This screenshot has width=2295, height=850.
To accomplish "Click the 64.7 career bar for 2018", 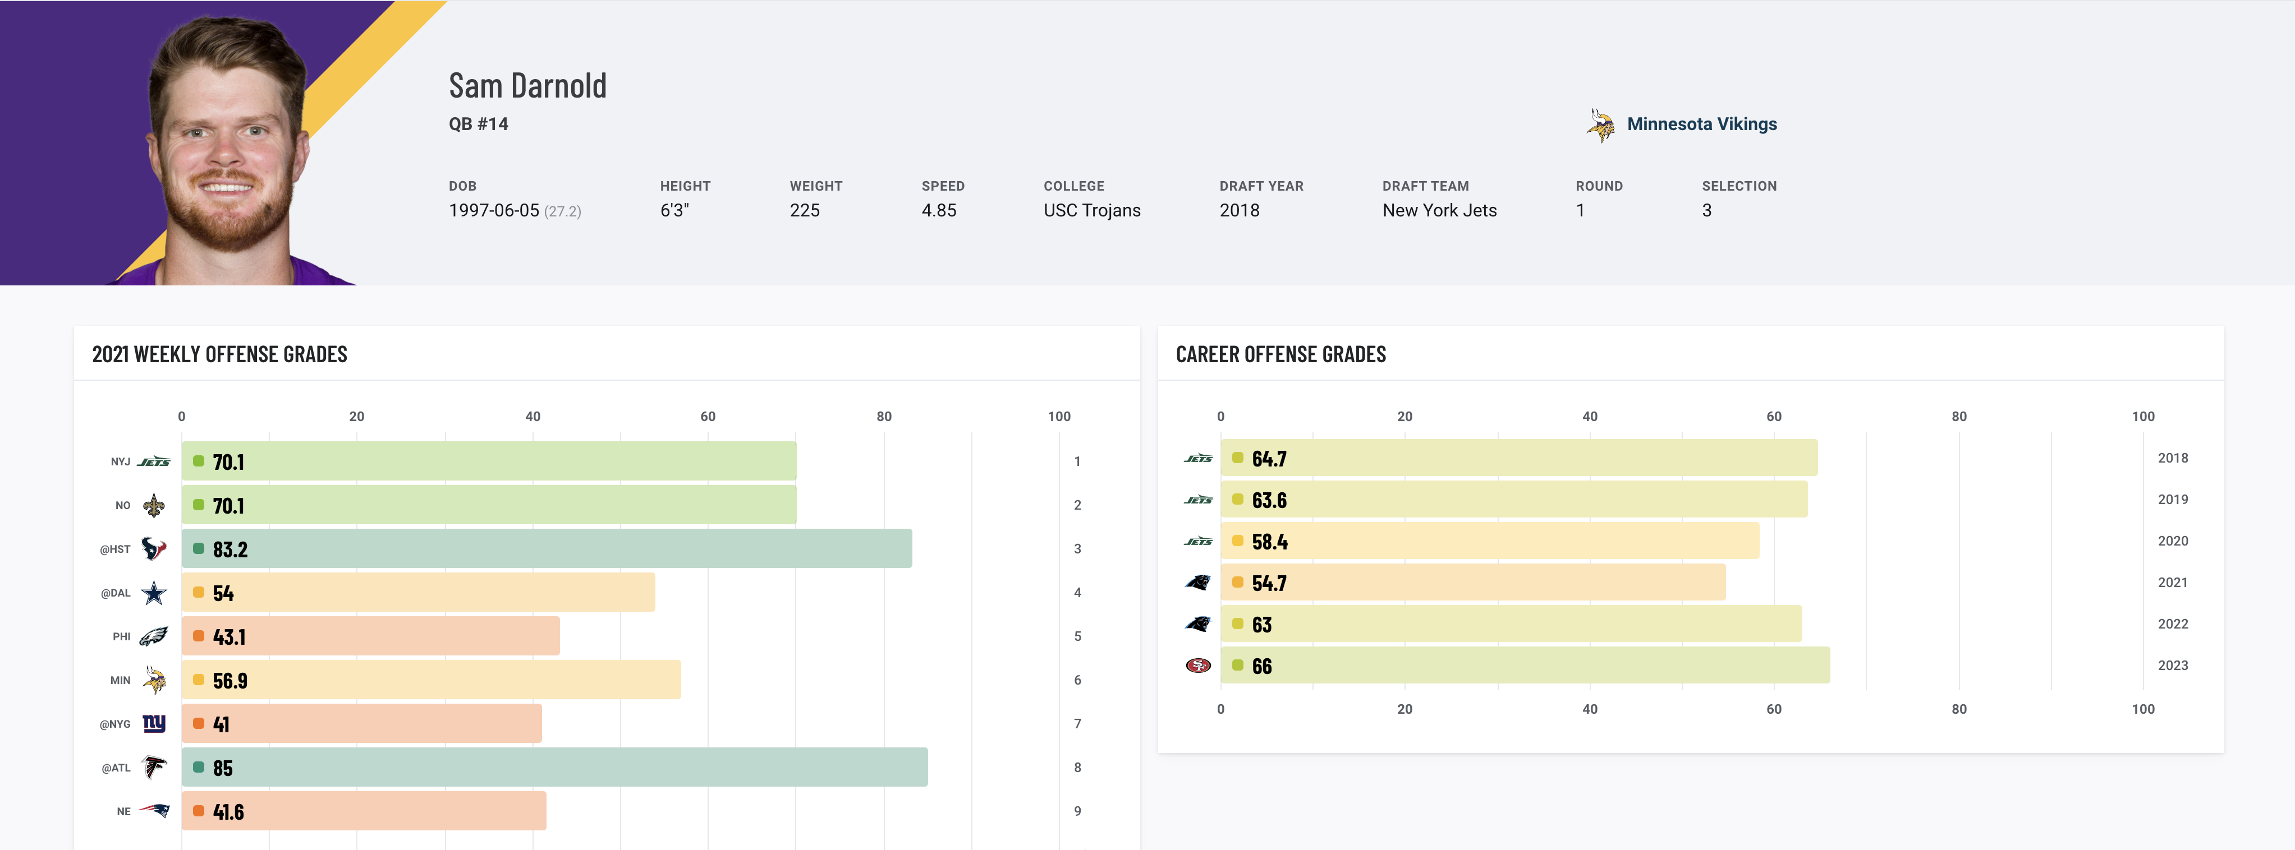I will [1518, 459].
